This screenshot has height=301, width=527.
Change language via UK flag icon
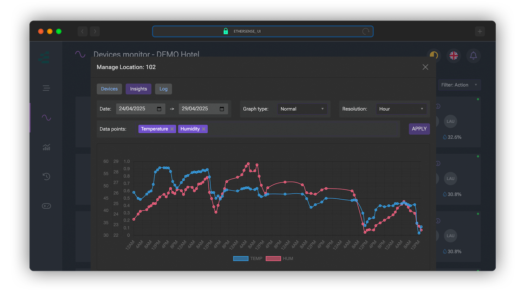(454, 56)
